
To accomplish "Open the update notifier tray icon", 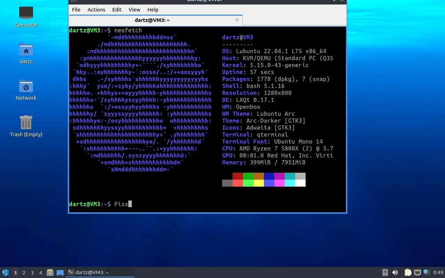I will pyautogui.click(x=427, y=272).
